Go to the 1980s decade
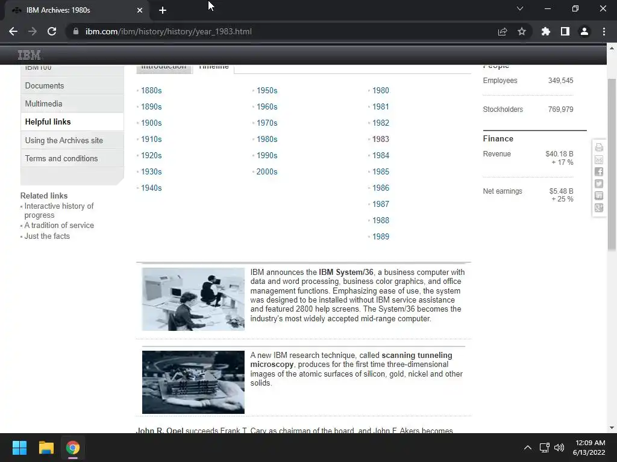This screenshot has width=617, height=462. tap(267, 139)
